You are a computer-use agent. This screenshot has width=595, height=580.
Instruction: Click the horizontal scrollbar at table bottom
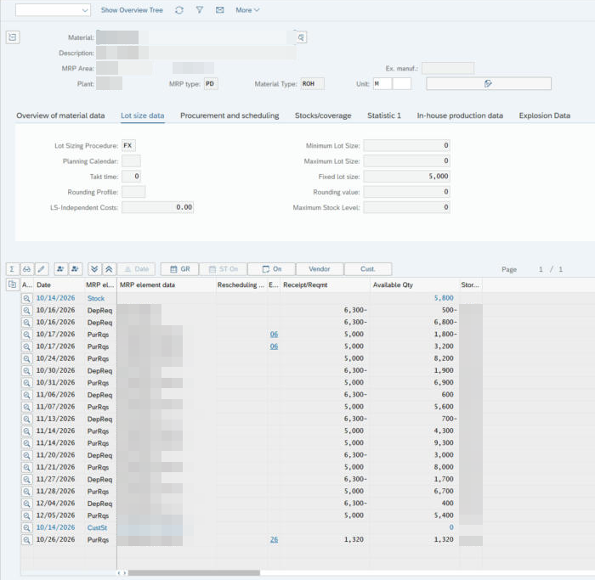194,573
